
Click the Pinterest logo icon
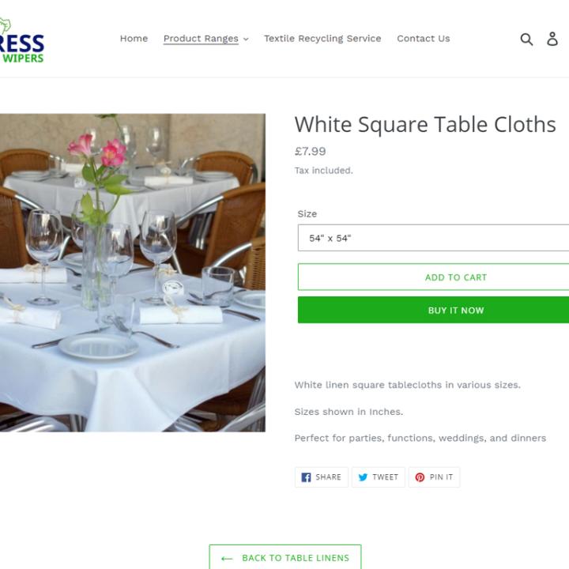point(420,477)
